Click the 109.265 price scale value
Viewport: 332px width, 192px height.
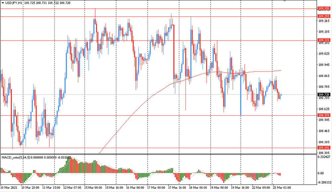324,21
